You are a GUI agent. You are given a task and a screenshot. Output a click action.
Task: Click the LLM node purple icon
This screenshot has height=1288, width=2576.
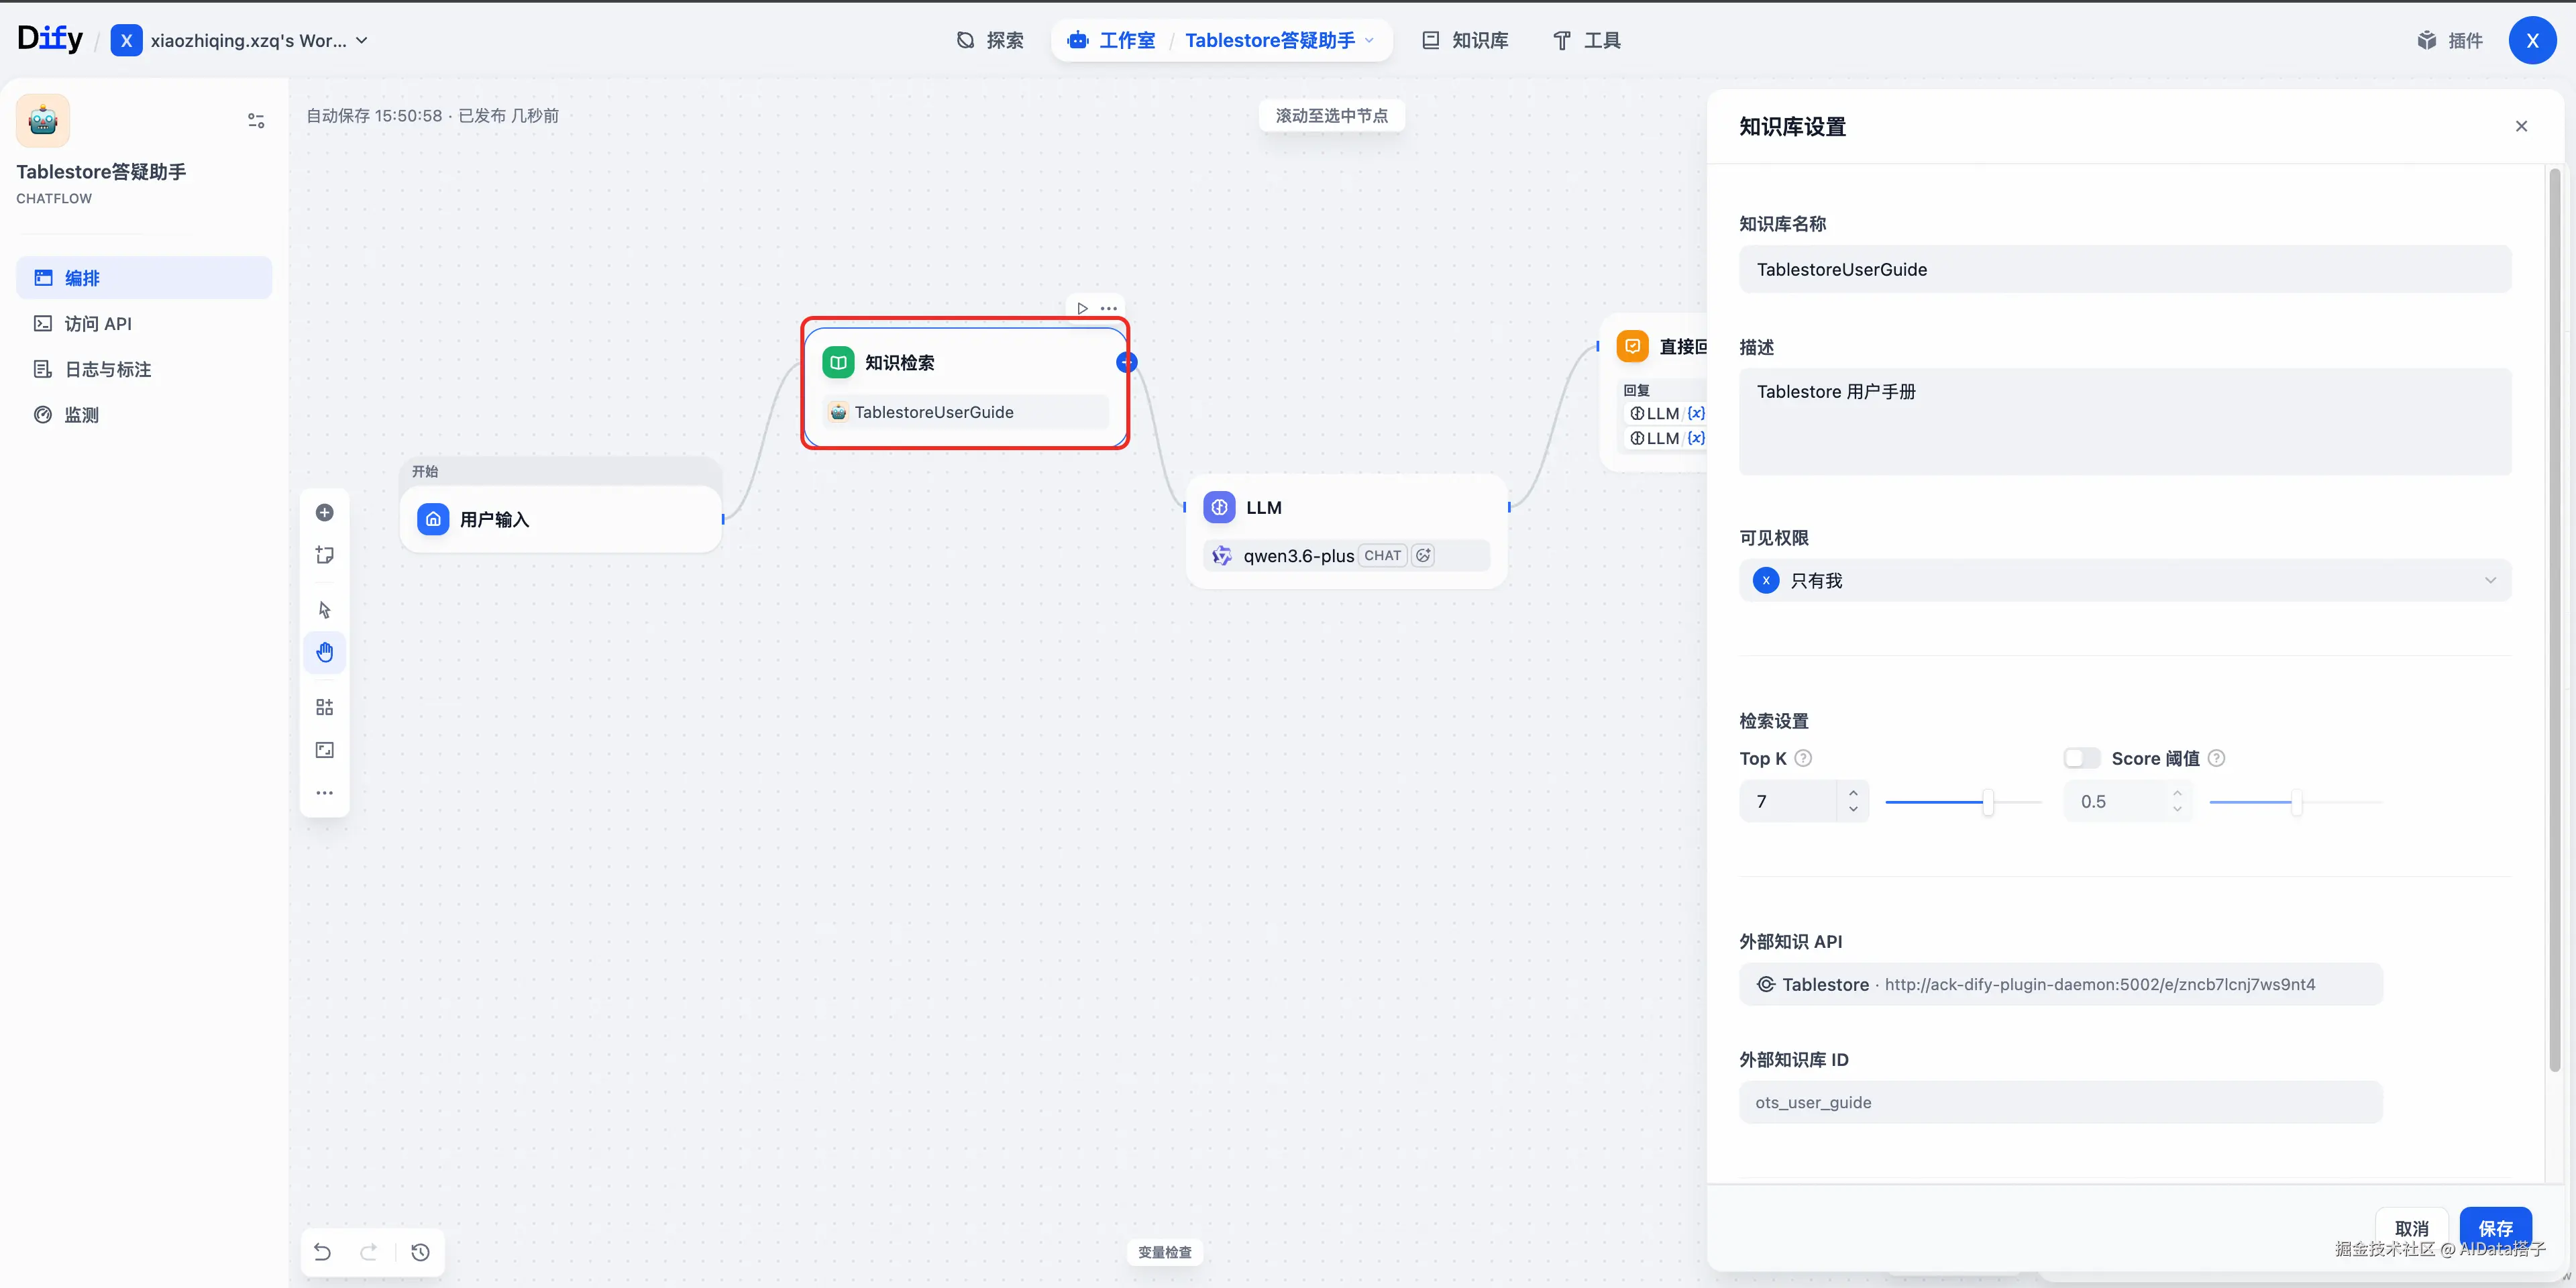tap(1219, 507)
